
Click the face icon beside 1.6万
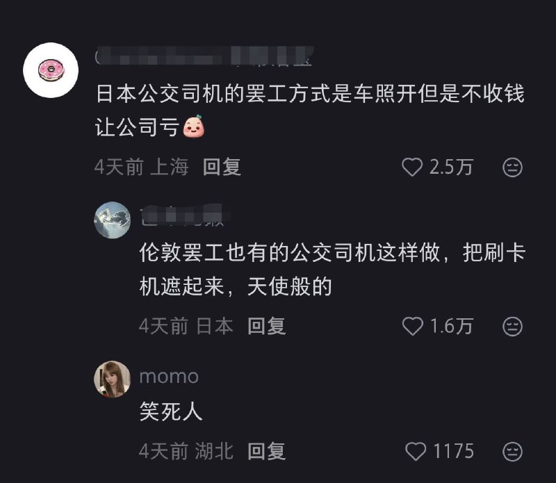tap(512, 326)
